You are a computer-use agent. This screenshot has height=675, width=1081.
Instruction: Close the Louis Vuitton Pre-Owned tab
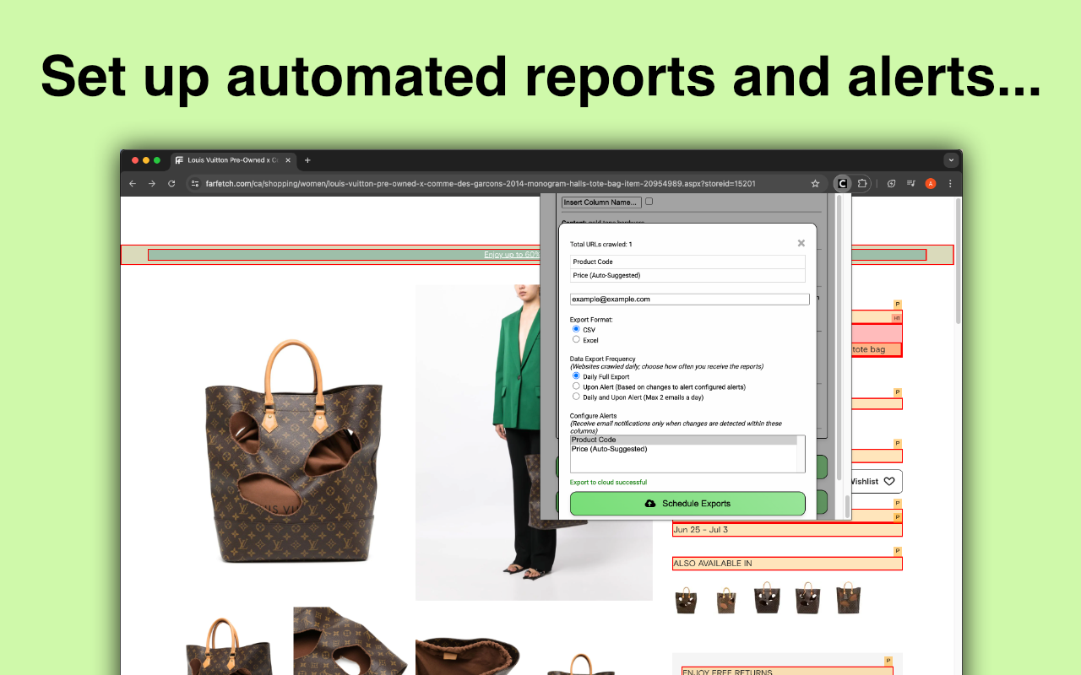[288, 160]
